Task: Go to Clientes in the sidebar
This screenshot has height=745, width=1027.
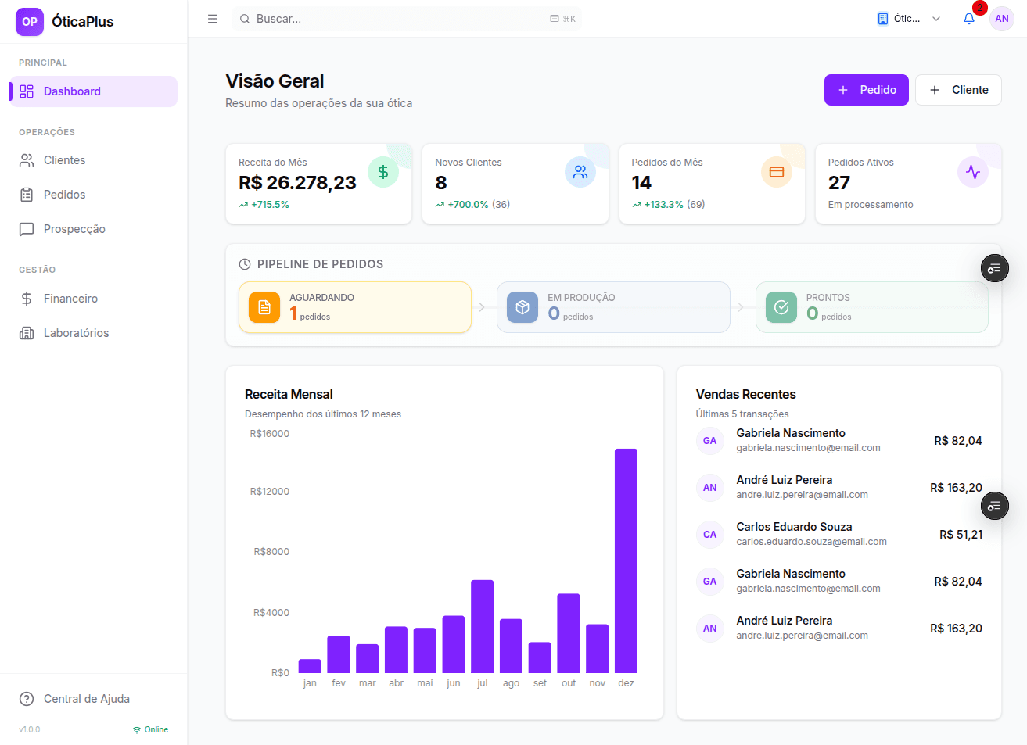Action: (64, 160)
